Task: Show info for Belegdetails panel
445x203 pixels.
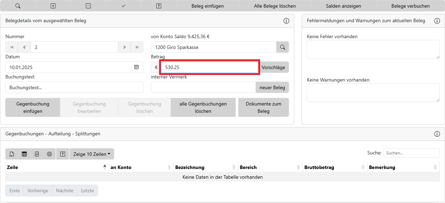Action: click(286, 21)
